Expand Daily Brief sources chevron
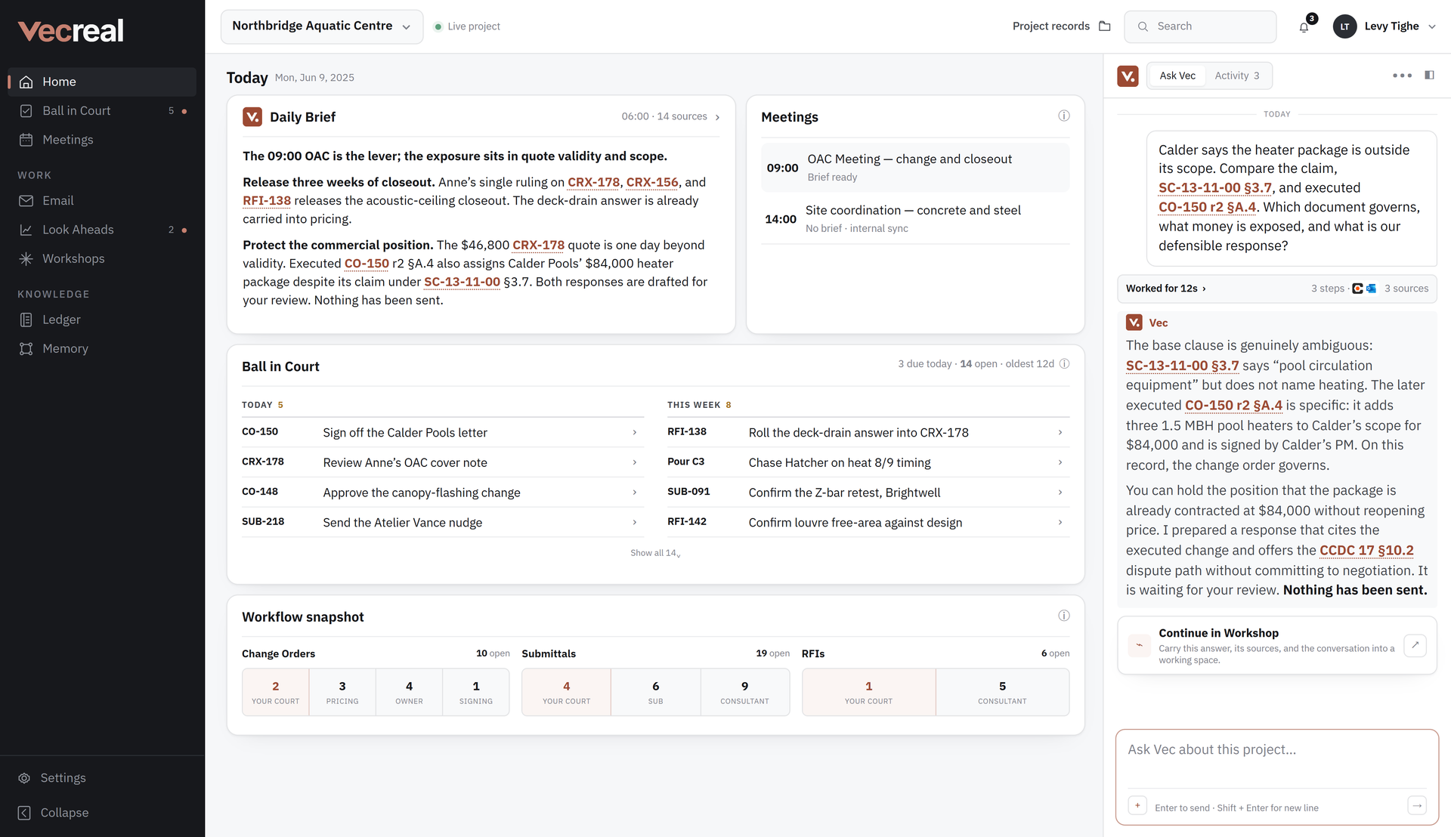The image size is (1451, 837). coord(717,117)
